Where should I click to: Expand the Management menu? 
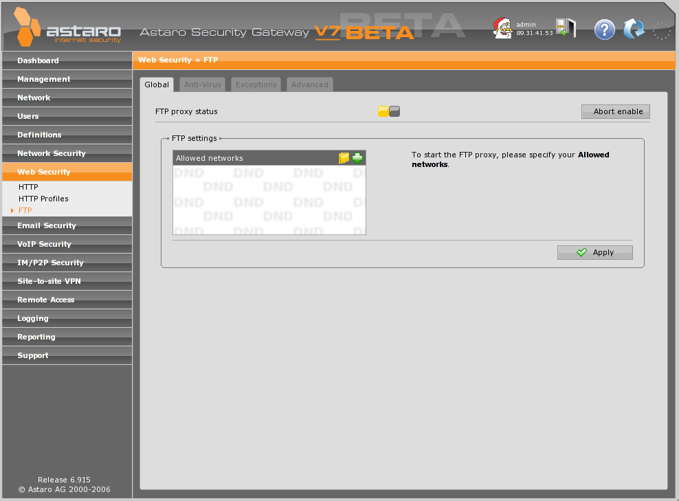pyautogui.click(x=67, y=79)
